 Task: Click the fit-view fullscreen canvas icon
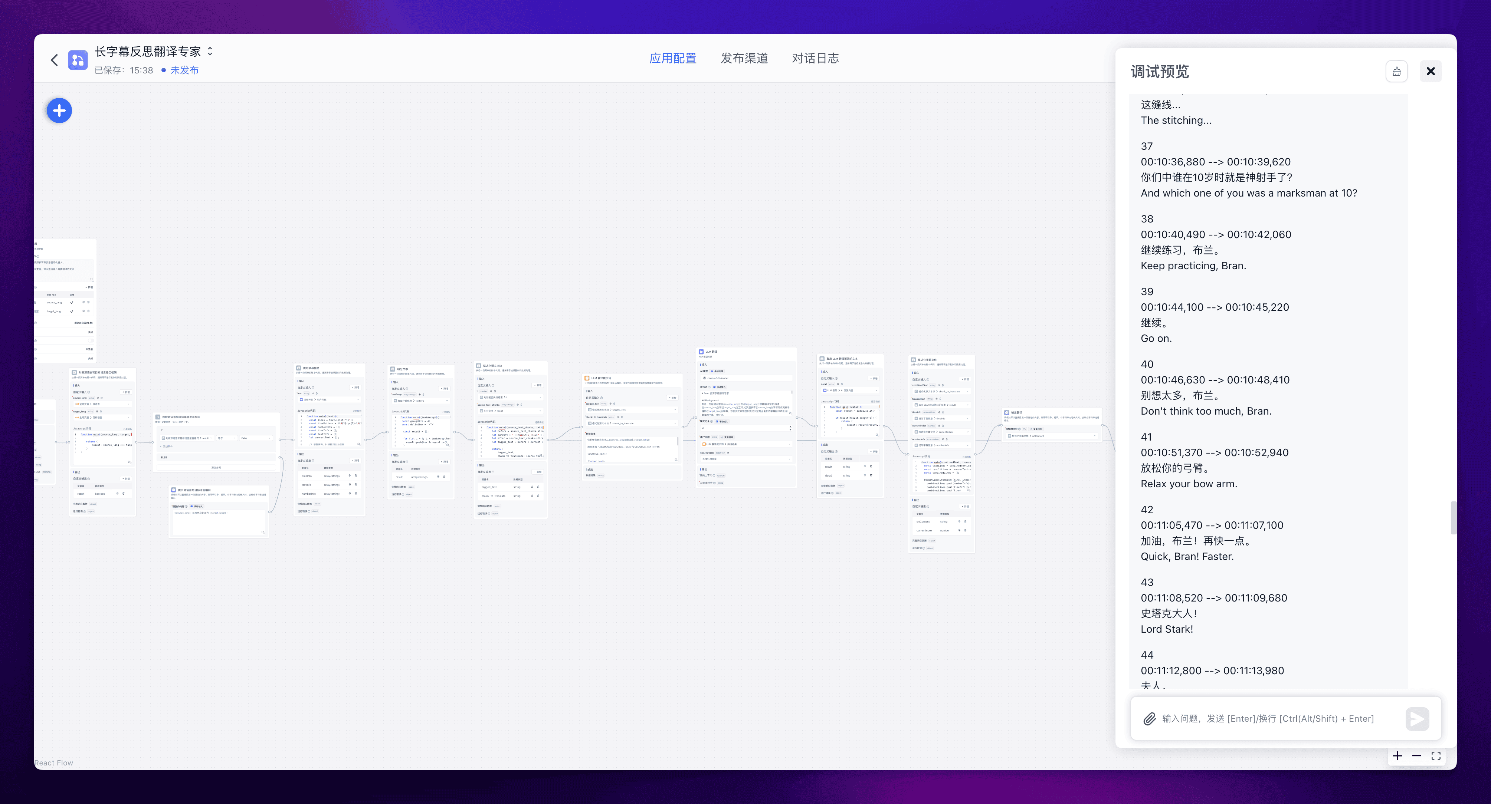coord(1436,756)
